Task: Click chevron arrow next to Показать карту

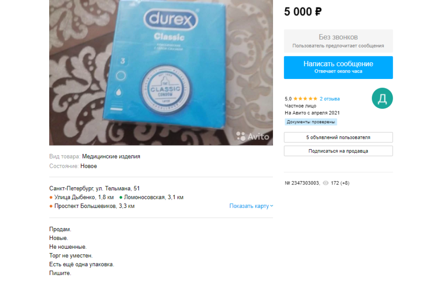Action: 271,206
